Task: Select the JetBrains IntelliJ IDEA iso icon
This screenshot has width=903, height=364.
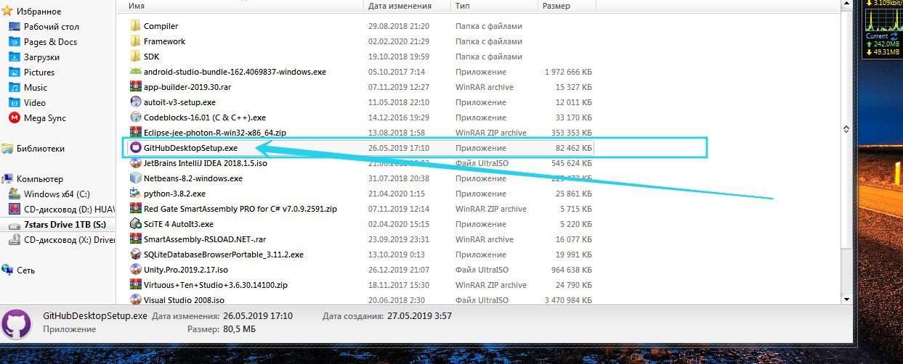Action: click(135, 163)
